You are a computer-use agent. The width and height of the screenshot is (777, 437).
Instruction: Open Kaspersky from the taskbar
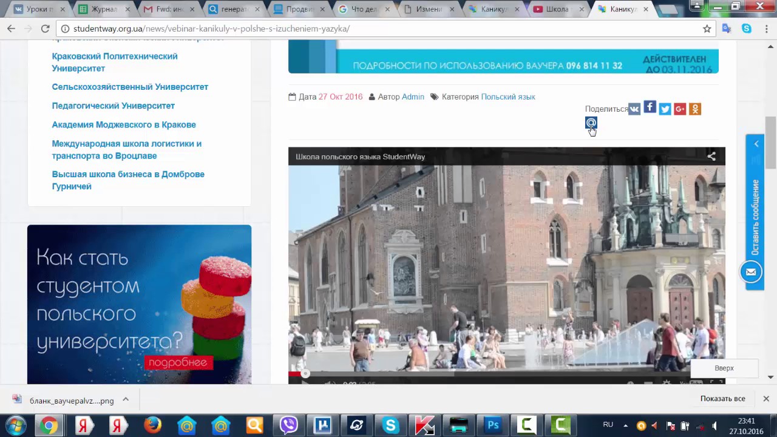point(424,425)
